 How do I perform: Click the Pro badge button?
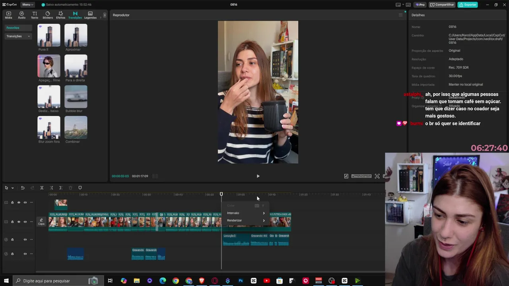coord(420,5)
